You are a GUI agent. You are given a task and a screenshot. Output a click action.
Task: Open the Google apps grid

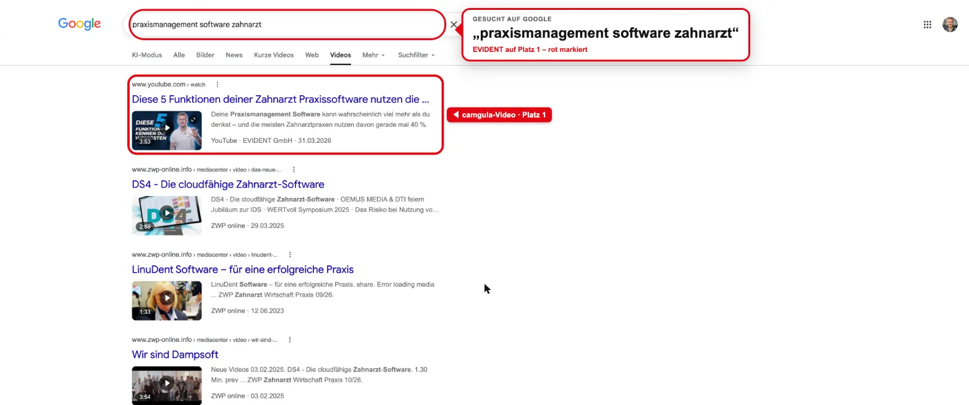tap(927, 25)
